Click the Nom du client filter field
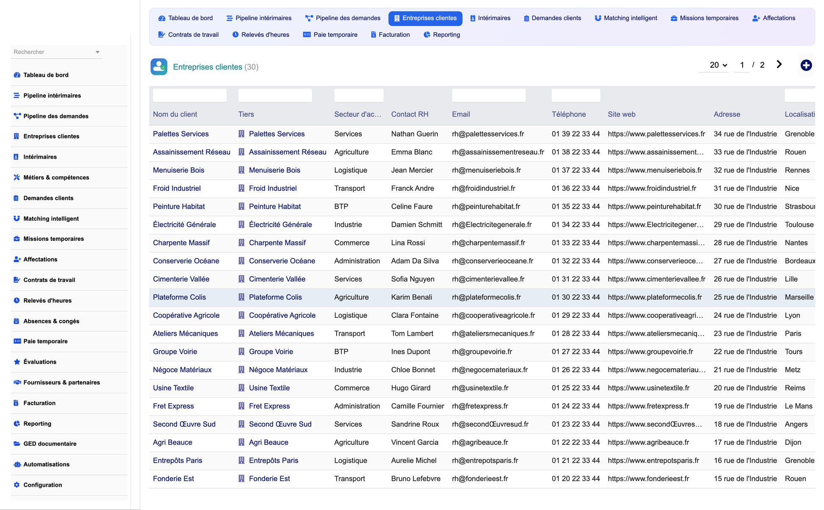824x510 pixels. pos(190,95)
